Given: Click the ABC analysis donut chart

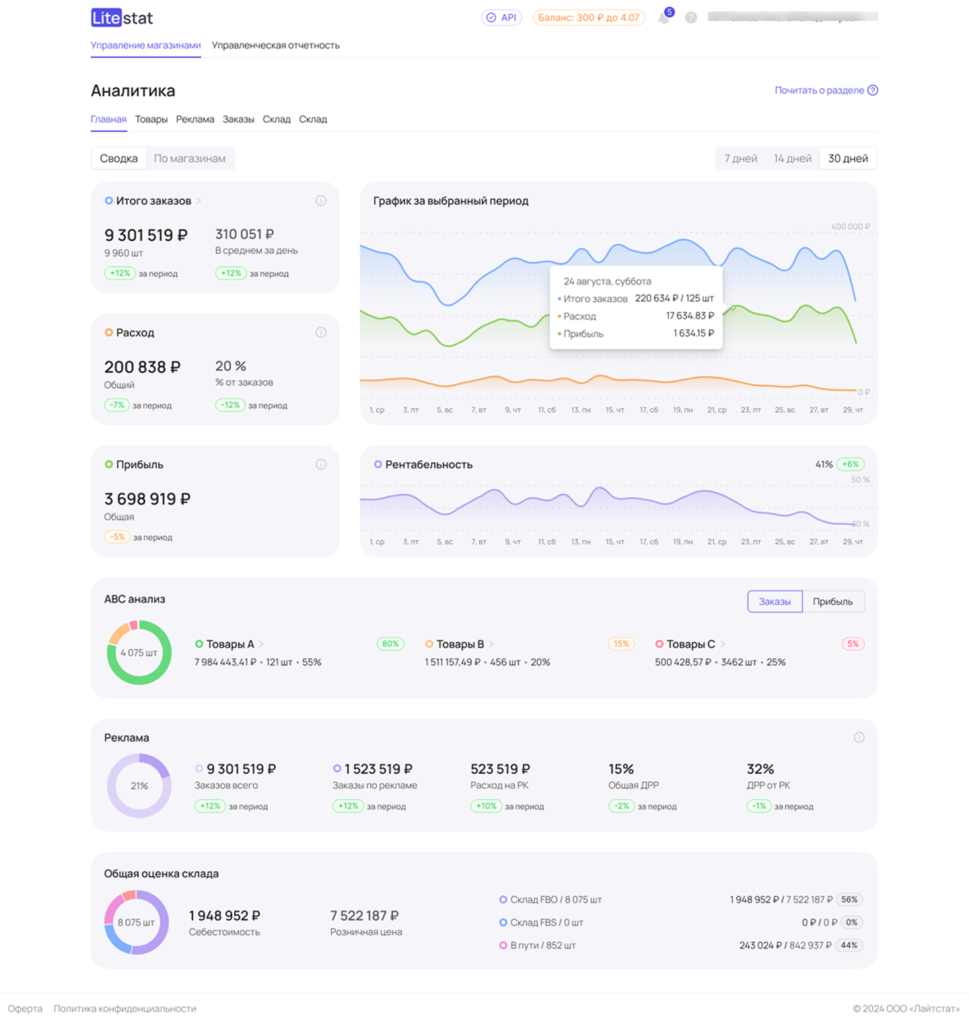Looking at the screenshot, I should 139,653.
